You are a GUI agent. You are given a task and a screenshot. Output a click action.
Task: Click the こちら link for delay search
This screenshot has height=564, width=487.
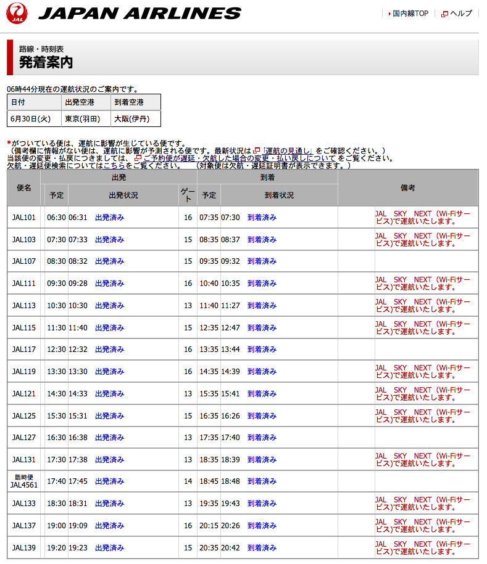coord(114,166)
